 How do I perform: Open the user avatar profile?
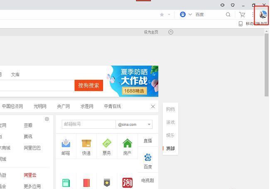(x=263, y=15)
